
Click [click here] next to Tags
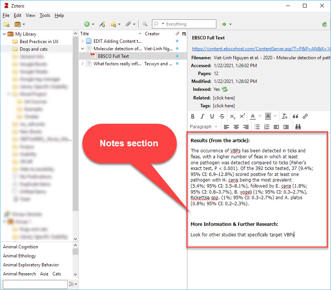(224, 105)
